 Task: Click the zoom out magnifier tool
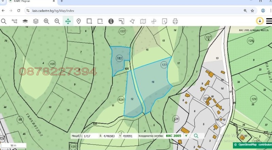(x=57, y=21)
